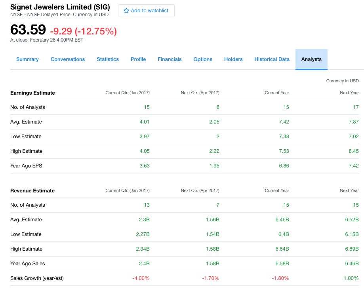Click revenue analysts count 7
The image size is (364, 291).
218,205
